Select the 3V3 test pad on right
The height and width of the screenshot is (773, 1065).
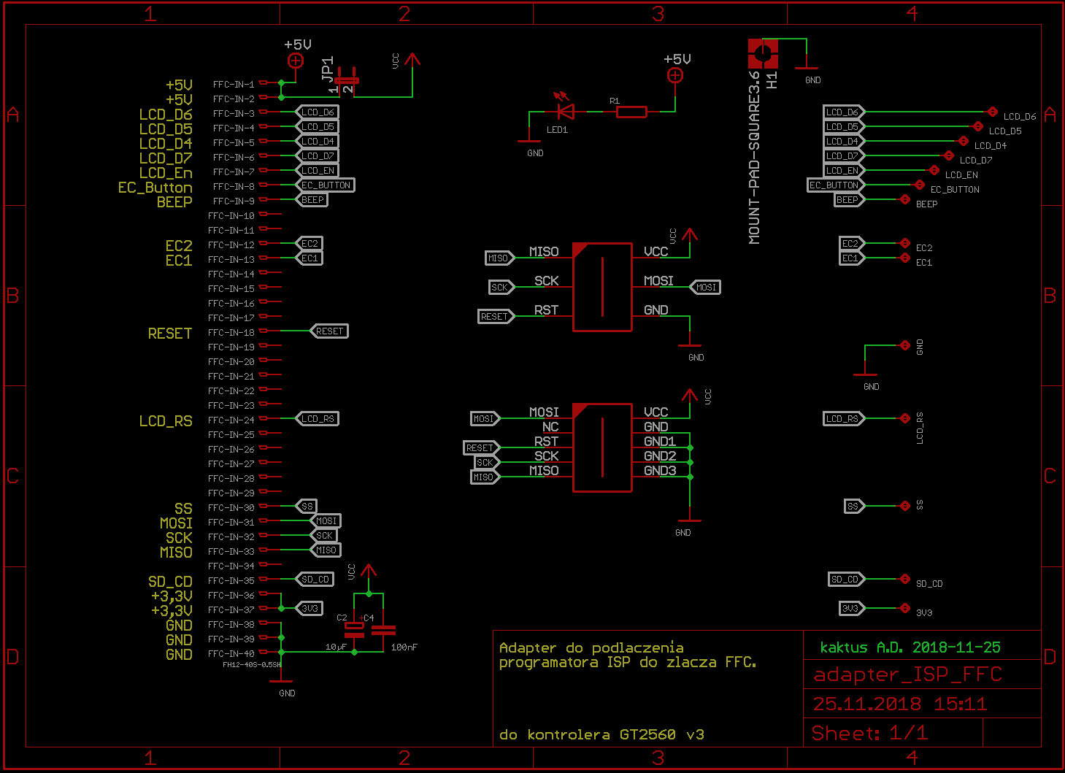coord(904,608)
